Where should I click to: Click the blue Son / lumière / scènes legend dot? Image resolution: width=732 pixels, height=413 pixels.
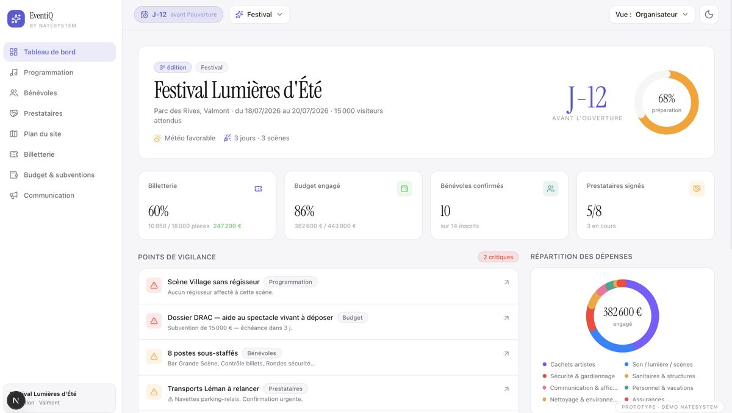pyautogui.click(x=626, y=365)
